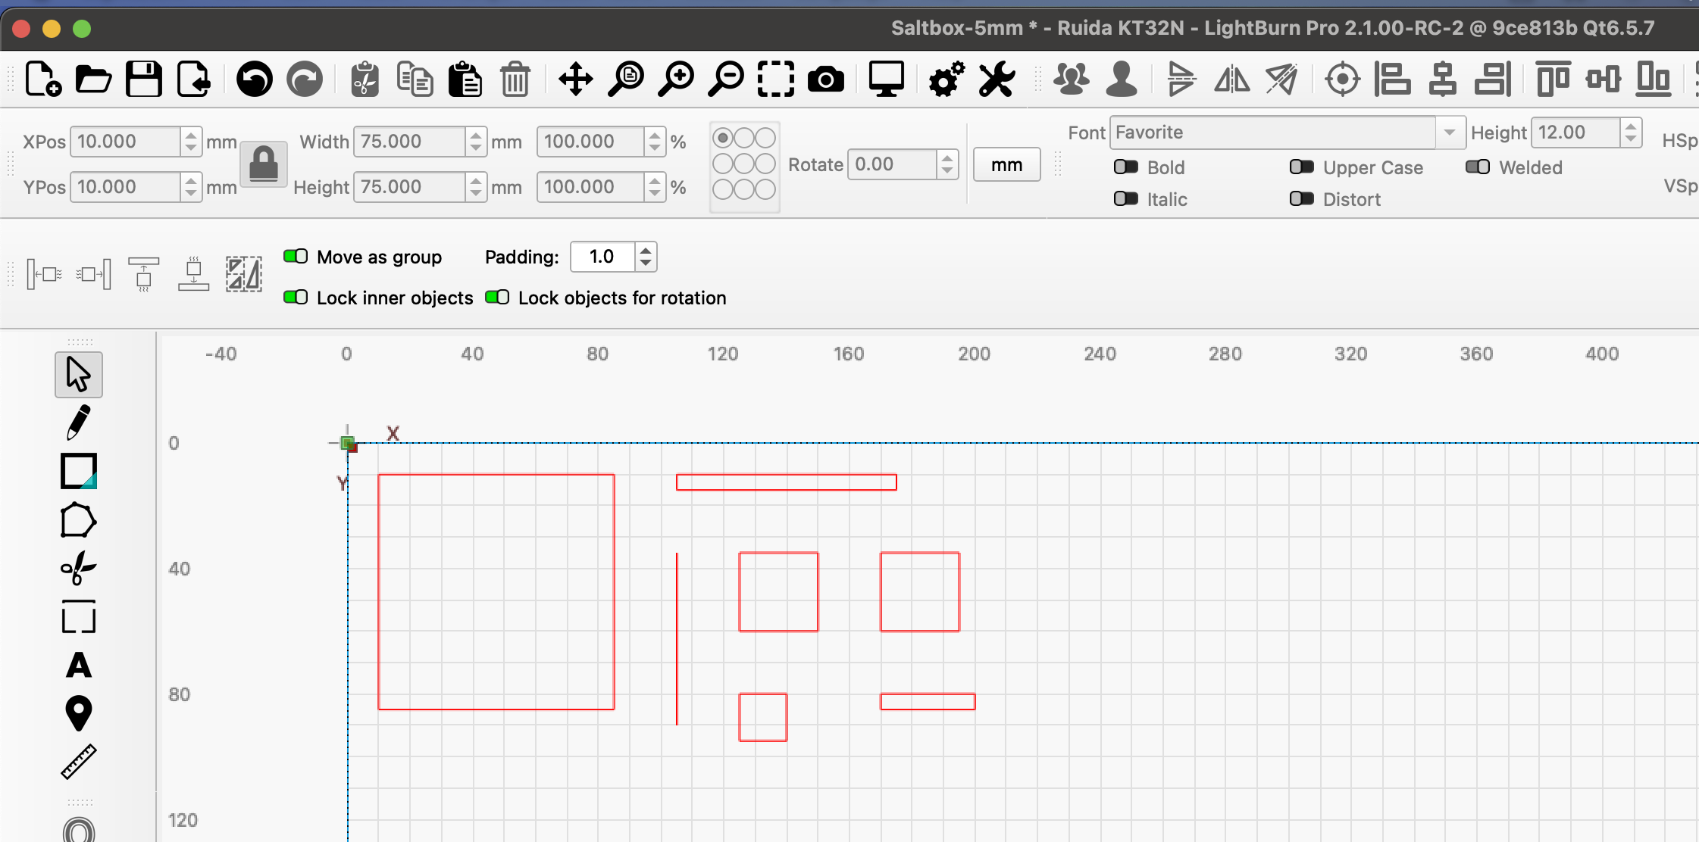
Task: Select the Measure ruler tool
Action: tap(78, 762)
